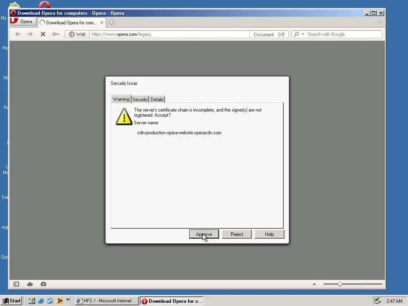Expand the Quick Launch overflow chevron
Viewport: 408px width, 306px height.
(68, 300)
